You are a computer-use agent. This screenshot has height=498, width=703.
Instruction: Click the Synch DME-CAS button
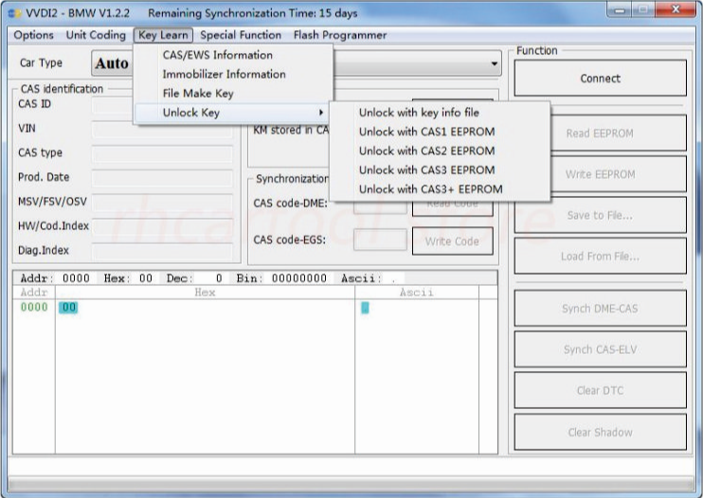(600, 309)
